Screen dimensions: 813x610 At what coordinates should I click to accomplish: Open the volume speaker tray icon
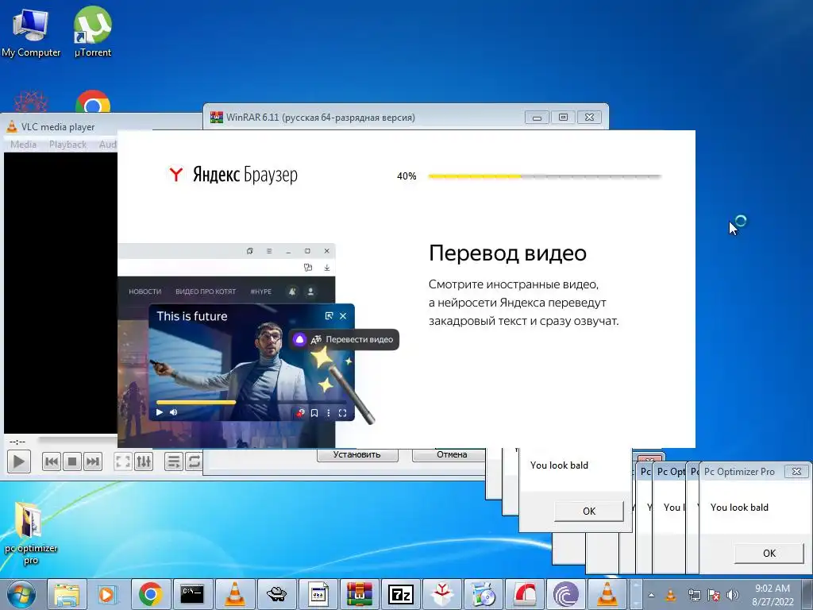click(733, 595)
